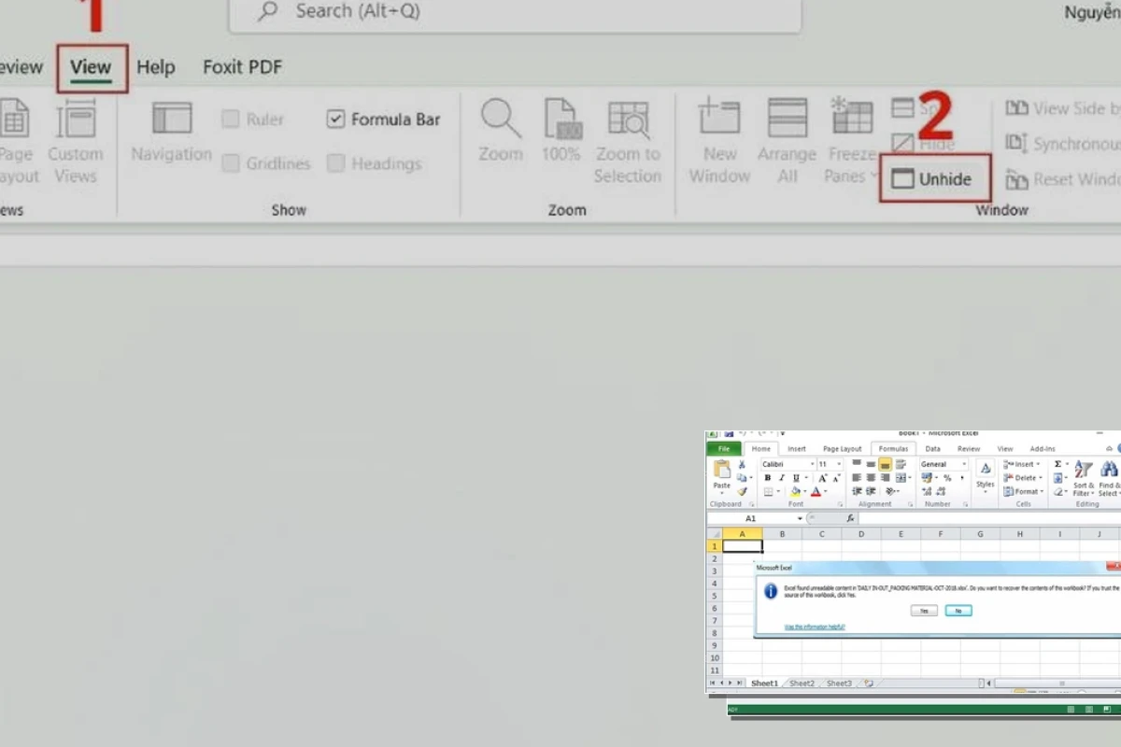Click the Sort & Filter icon
The image size is (1121, 747).
[1083, 478]
